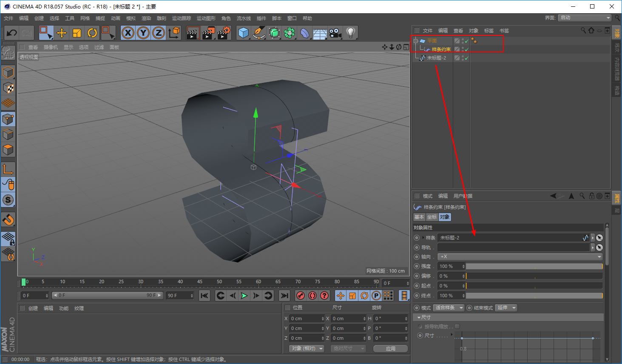Select points mode
622x364 pixels.
[8, 119]
